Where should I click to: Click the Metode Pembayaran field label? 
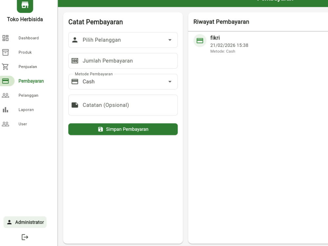point(94,74)
